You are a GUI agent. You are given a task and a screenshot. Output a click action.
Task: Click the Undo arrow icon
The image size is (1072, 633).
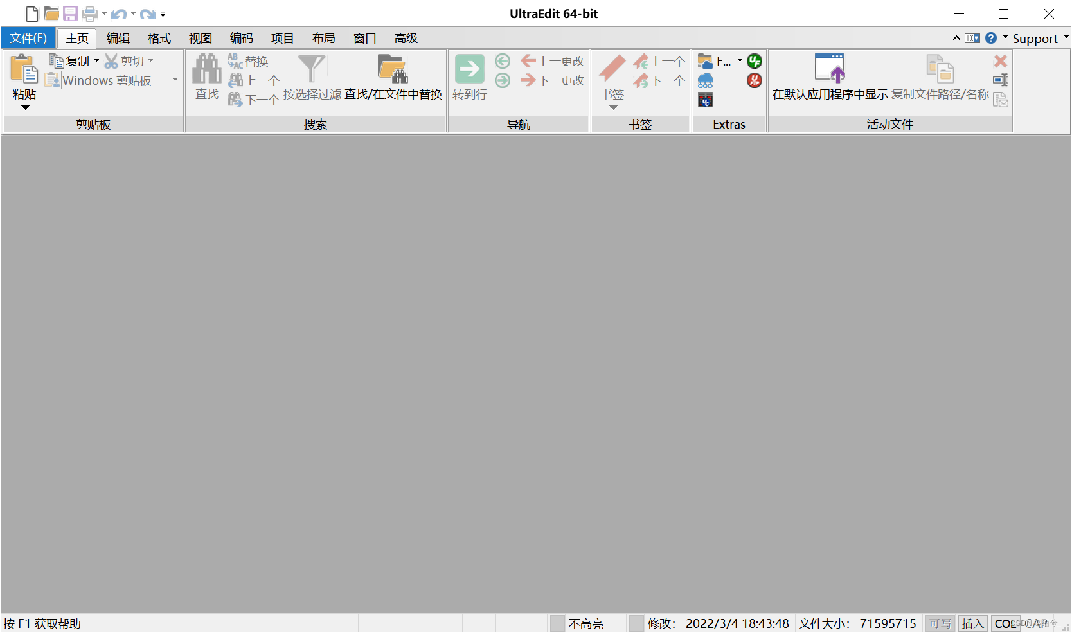click(119, 13)
